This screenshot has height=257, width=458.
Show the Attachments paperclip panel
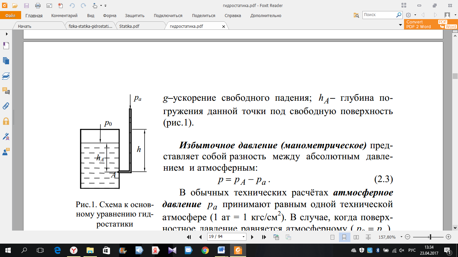click(x=6, y=106)
